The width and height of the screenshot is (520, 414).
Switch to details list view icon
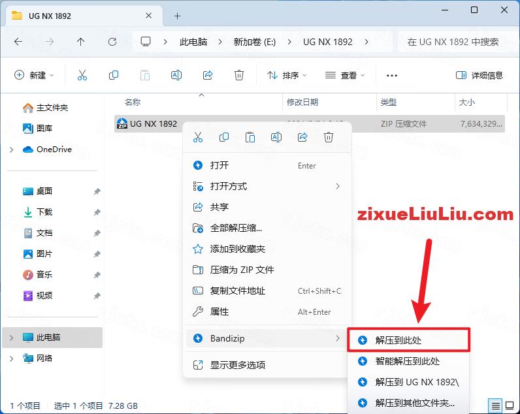pyautogui.click(x=495, y=406)
